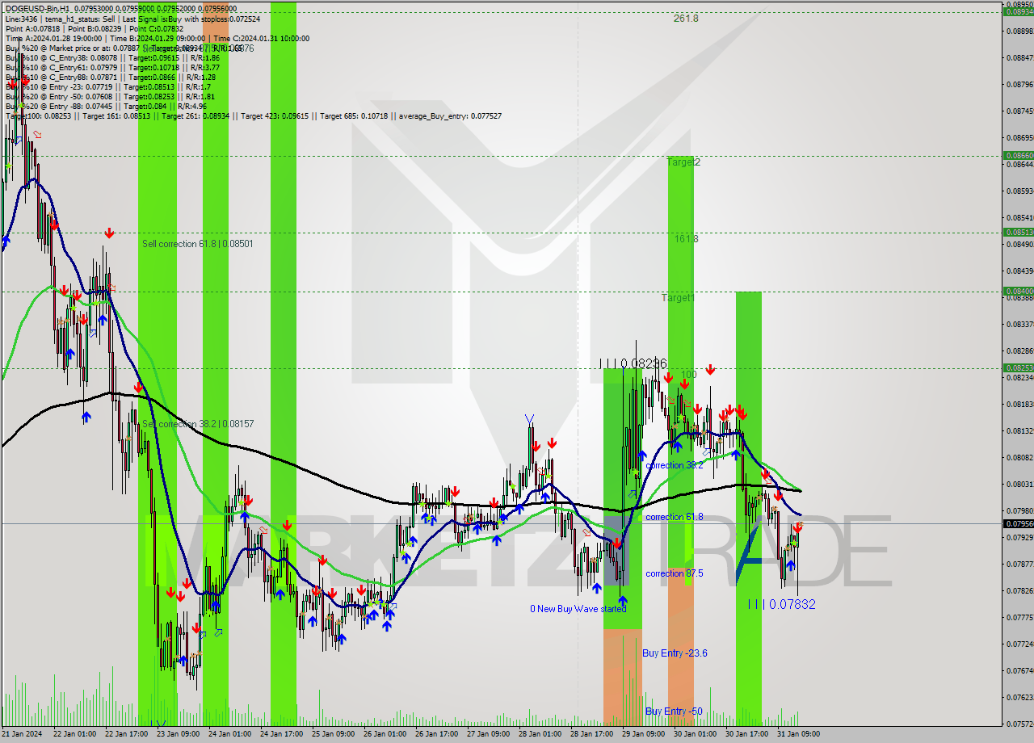Click the highlighted 0.08513 price tag on the axis

(1018, 232)
